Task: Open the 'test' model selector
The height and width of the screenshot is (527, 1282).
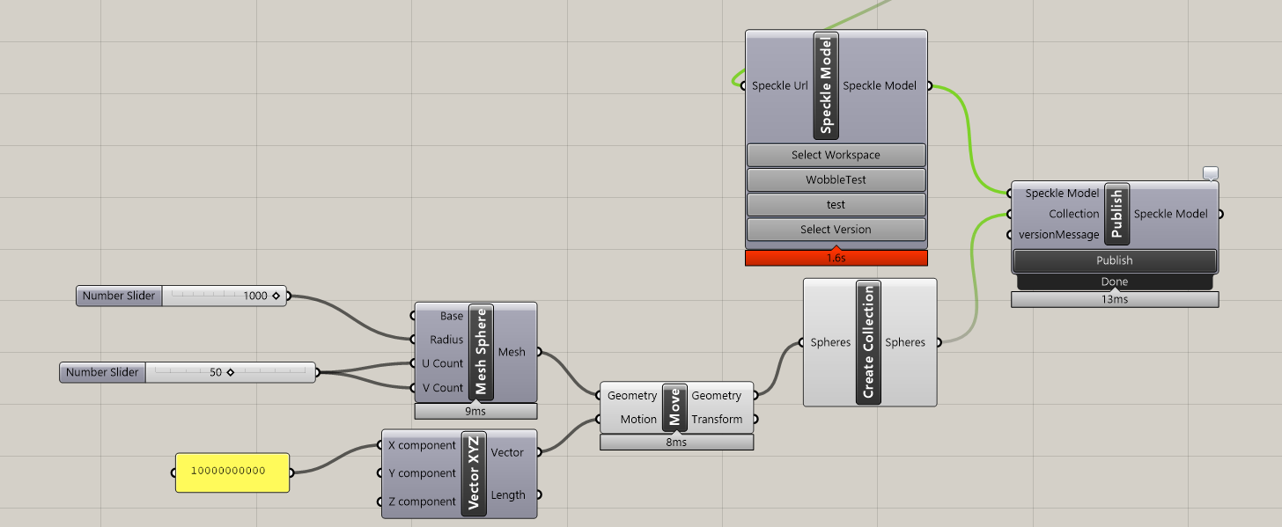Action: 836,204
